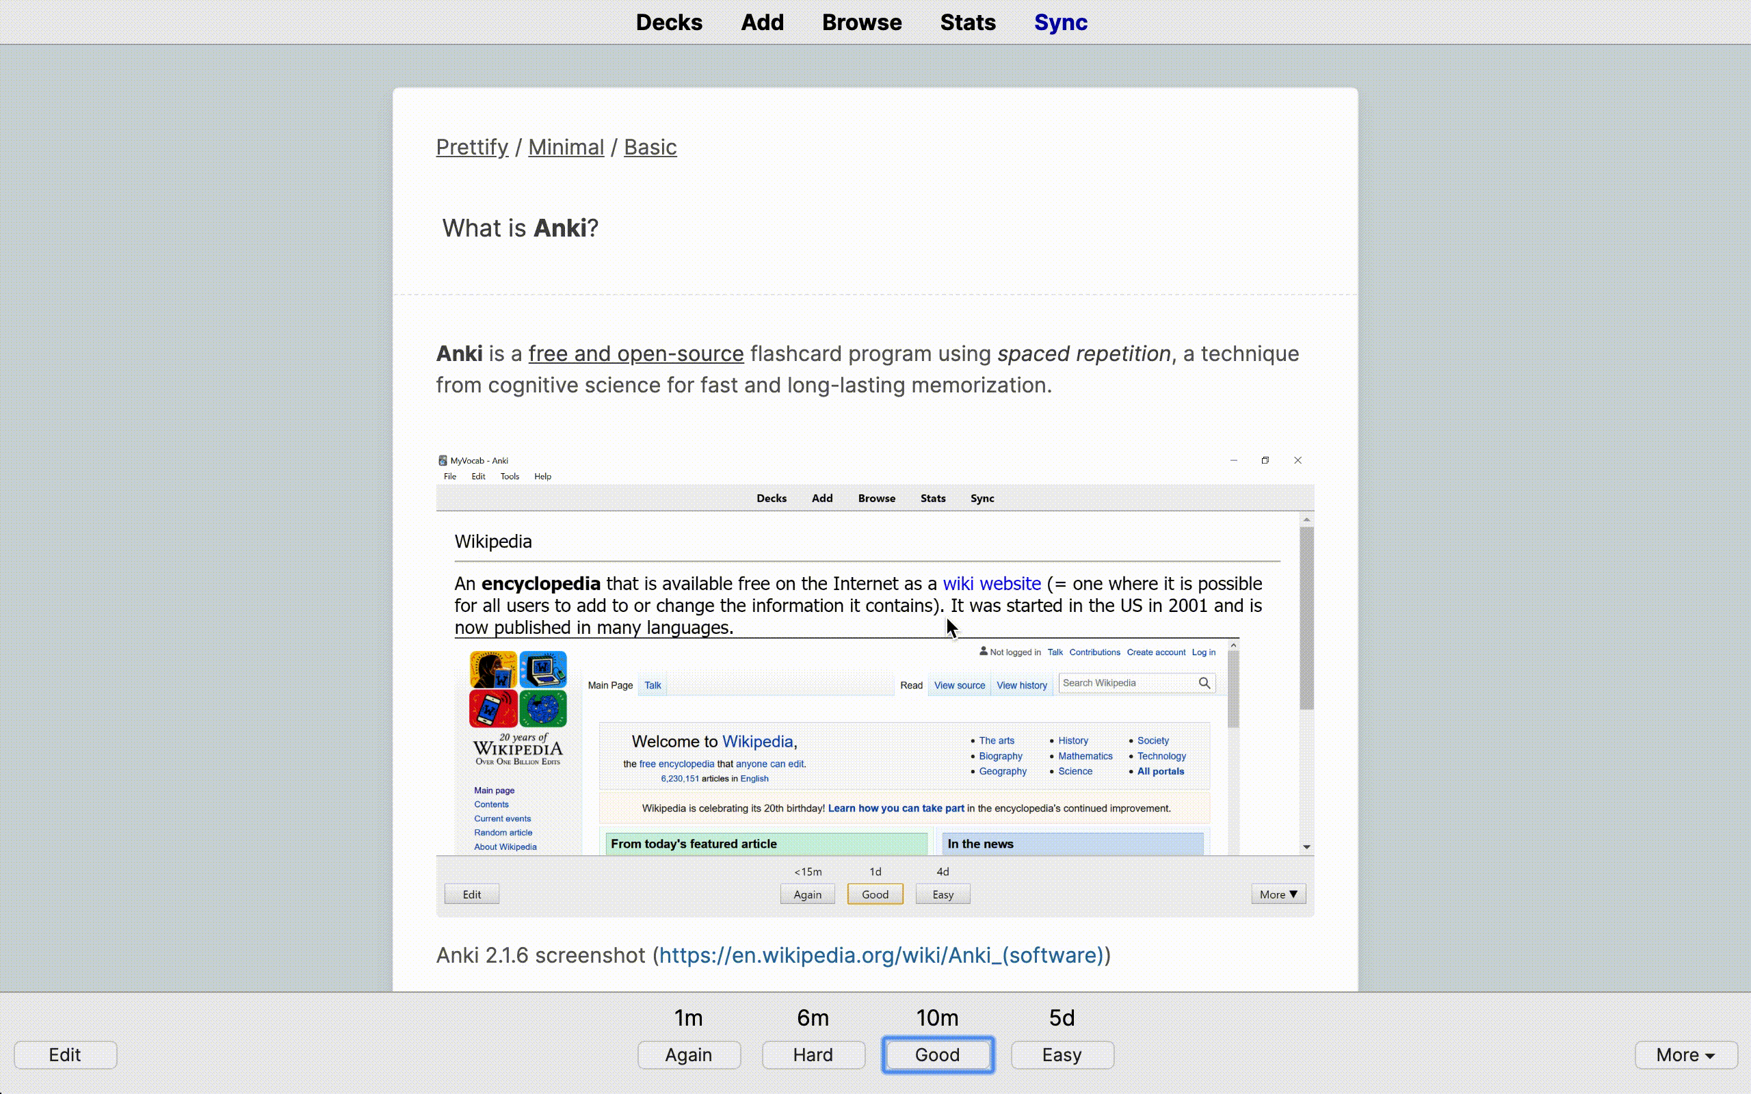Screen dimensions: 1751x1094
Task: Rate the card as Good
Action: pyautogui.click(x=937, y=1054)
